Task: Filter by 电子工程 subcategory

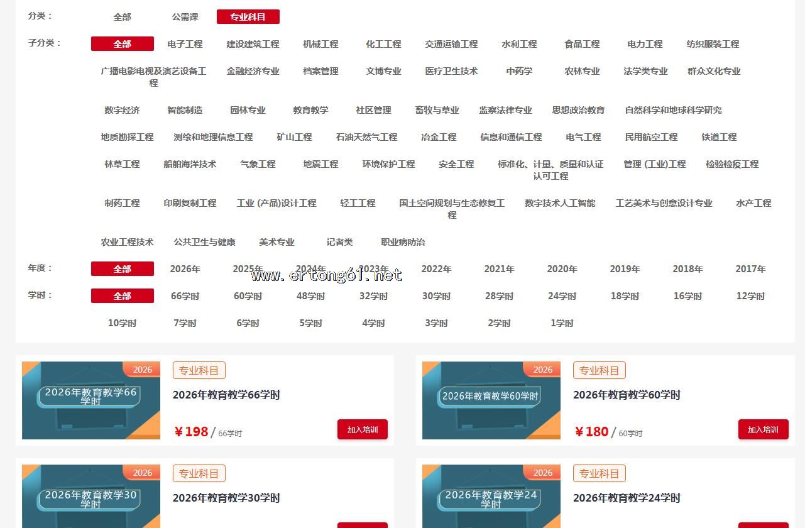Action: [x=185, y=44]
